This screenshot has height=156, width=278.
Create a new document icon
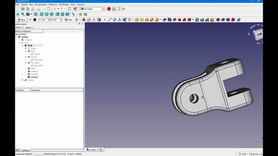[x=18, y=9]
